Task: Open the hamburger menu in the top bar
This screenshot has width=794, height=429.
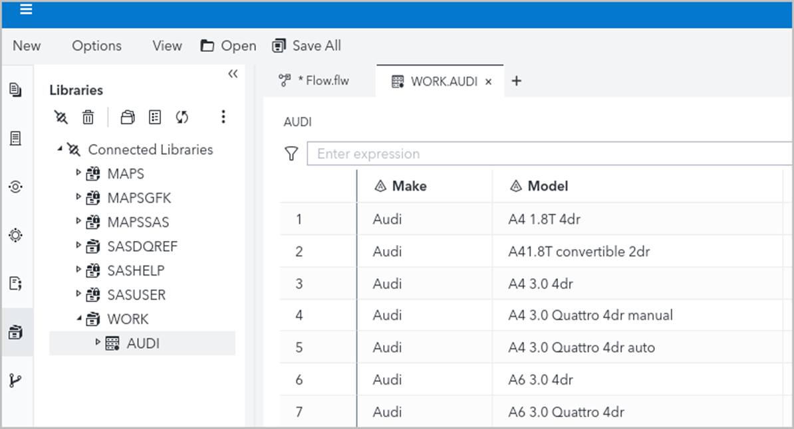Action: pos(25,10)
